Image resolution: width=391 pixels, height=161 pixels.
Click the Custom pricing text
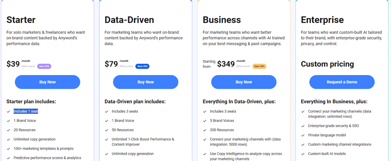327,64
